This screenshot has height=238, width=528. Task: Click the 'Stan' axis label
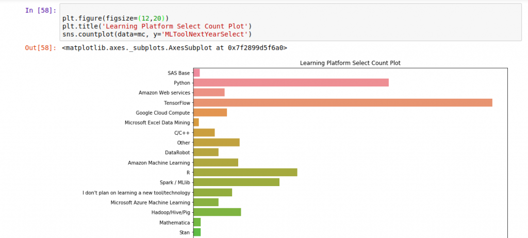click(185, 232)
